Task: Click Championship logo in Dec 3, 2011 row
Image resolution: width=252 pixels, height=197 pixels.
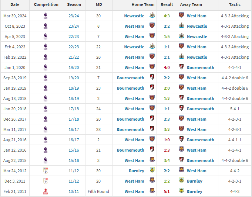Action: 46,181
